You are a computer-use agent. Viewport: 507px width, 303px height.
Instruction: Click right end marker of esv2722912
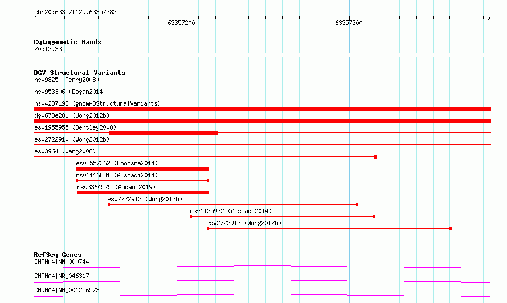[357, 205]
